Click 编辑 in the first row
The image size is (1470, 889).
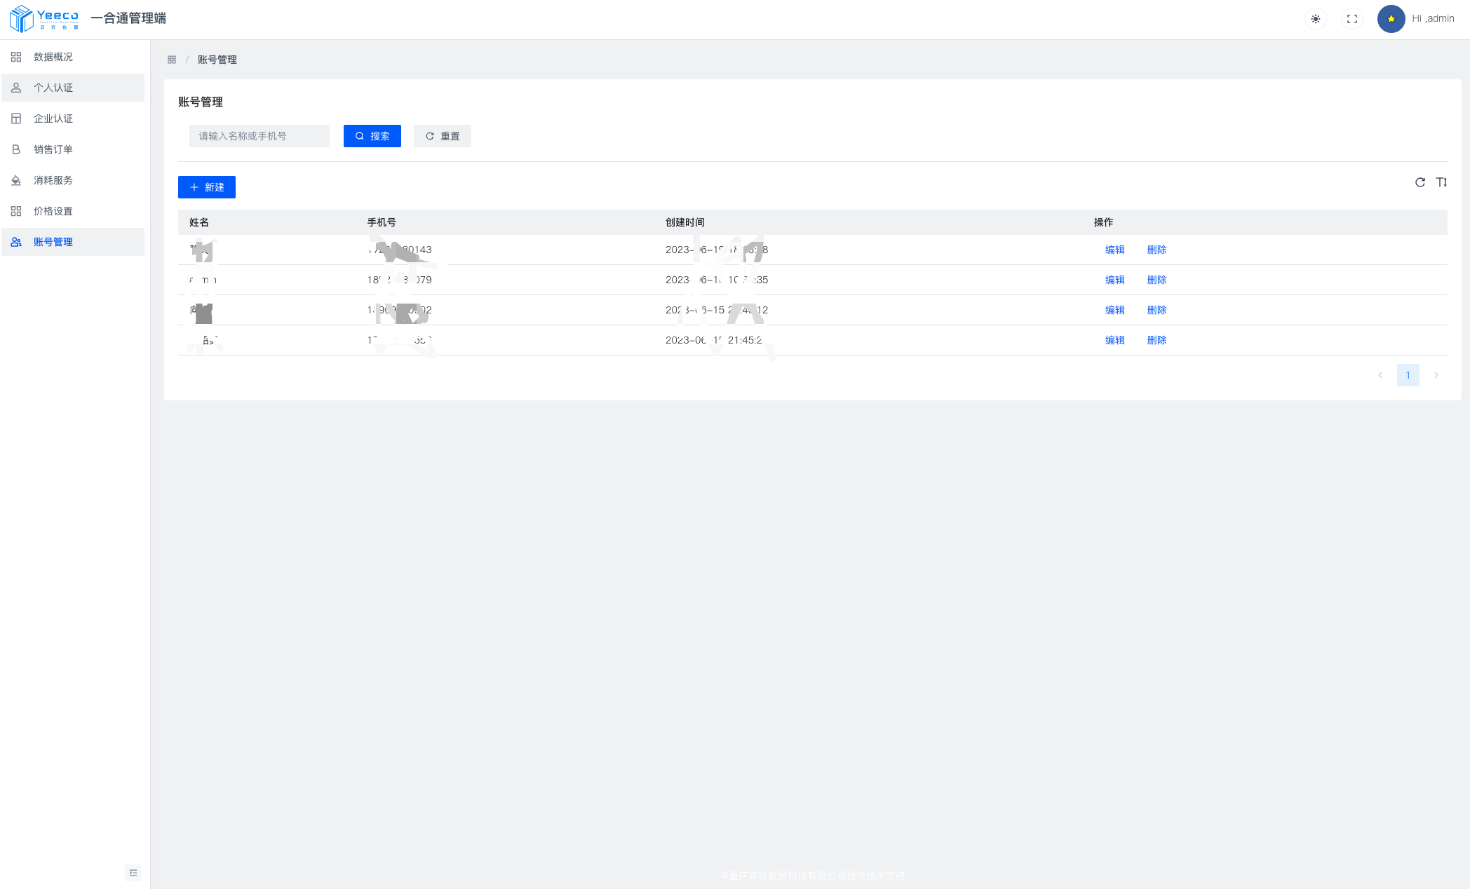tap(1114, 250)
